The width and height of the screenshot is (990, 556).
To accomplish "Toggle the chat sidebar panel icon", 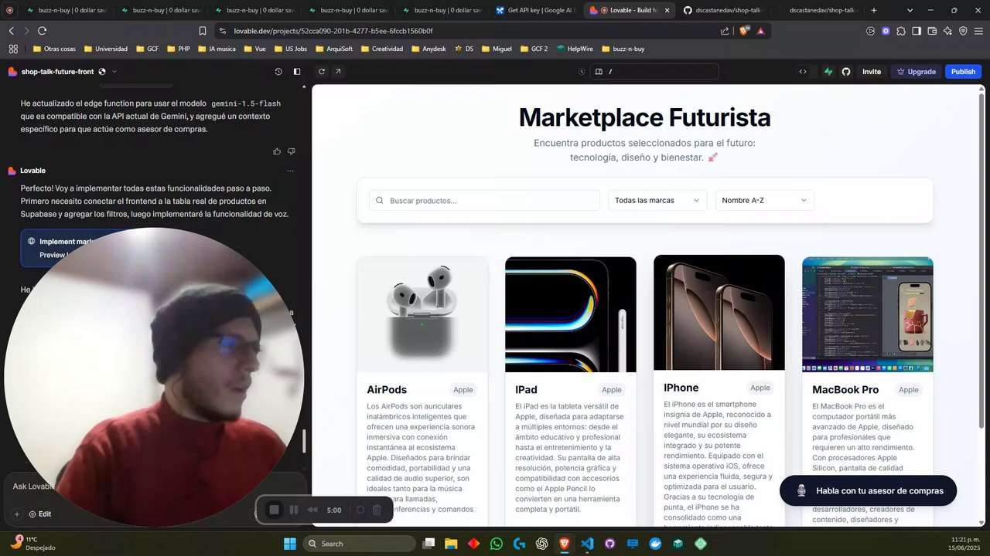I will point(297,72).
